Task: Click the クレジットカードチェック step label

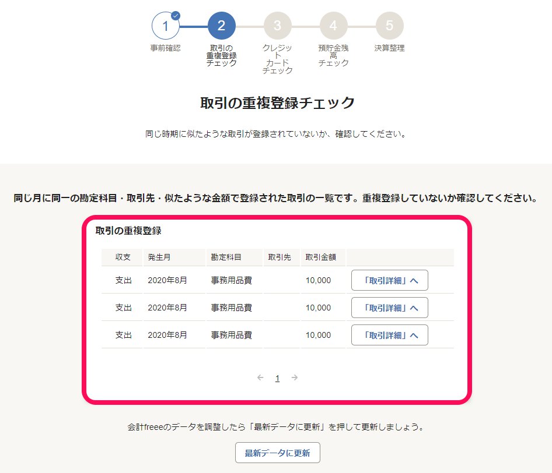Action: pos(277,59)
